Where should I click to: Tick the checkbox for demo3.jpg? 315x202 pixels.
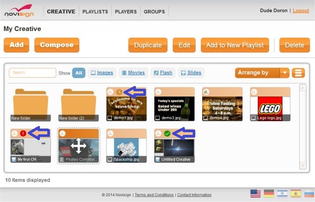point(157,118)
